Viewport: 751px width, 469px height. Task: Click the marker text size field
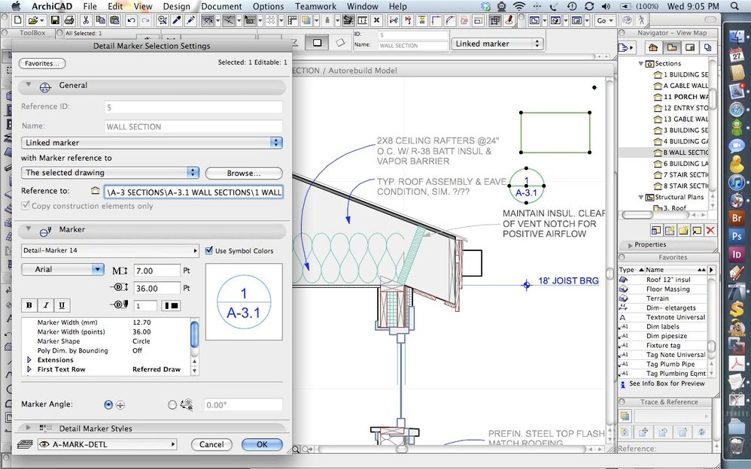pos(157,271)
